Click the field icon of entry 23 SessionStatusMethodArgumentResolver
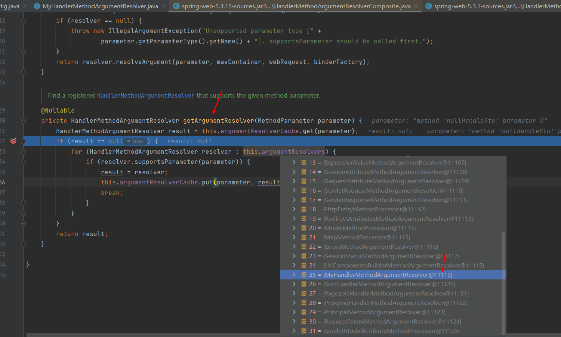The width and height of the screenshot is (561, 337). [304, 256]
